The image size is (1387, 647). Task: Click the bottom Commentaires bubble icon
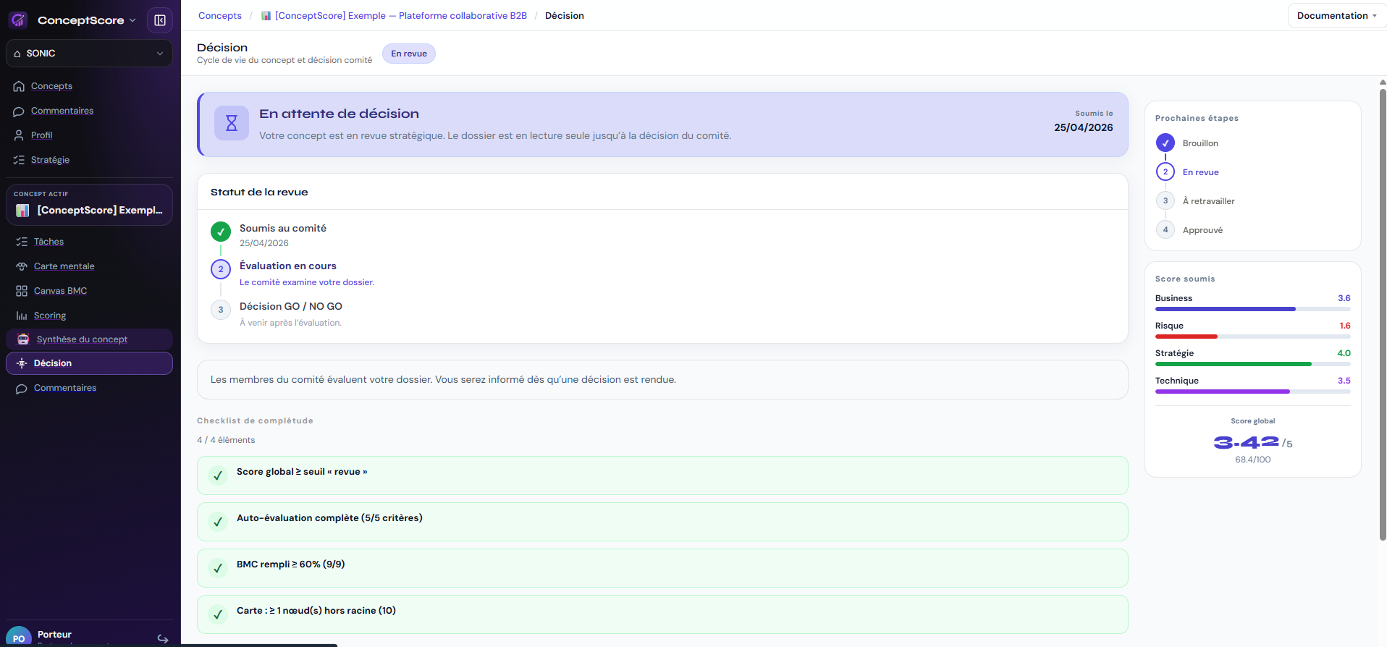pos(22,389)
